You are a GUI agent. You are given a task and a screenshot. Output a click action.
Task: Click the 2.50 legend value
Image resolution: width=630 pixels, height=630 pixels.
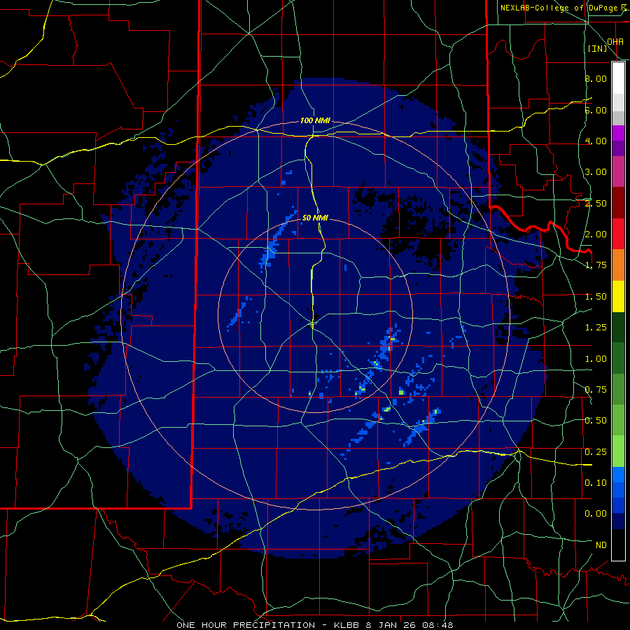596,203
